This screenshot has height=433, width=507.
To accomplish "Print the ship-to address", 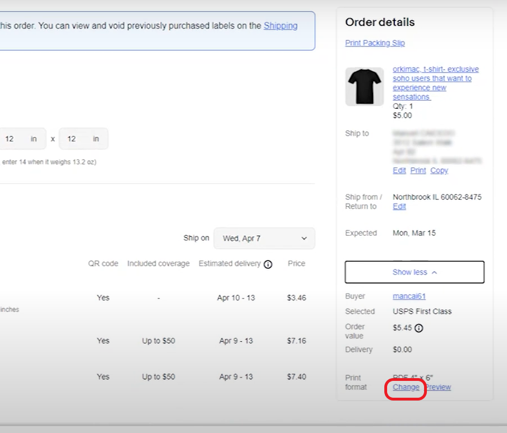I will (x=417, y=170).
